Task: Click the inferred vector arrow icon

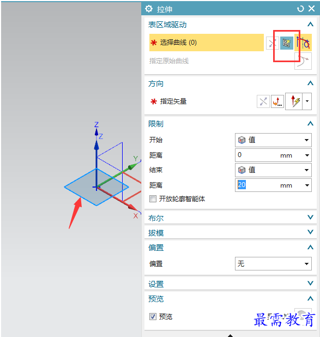Action: (x=294, y=101)
